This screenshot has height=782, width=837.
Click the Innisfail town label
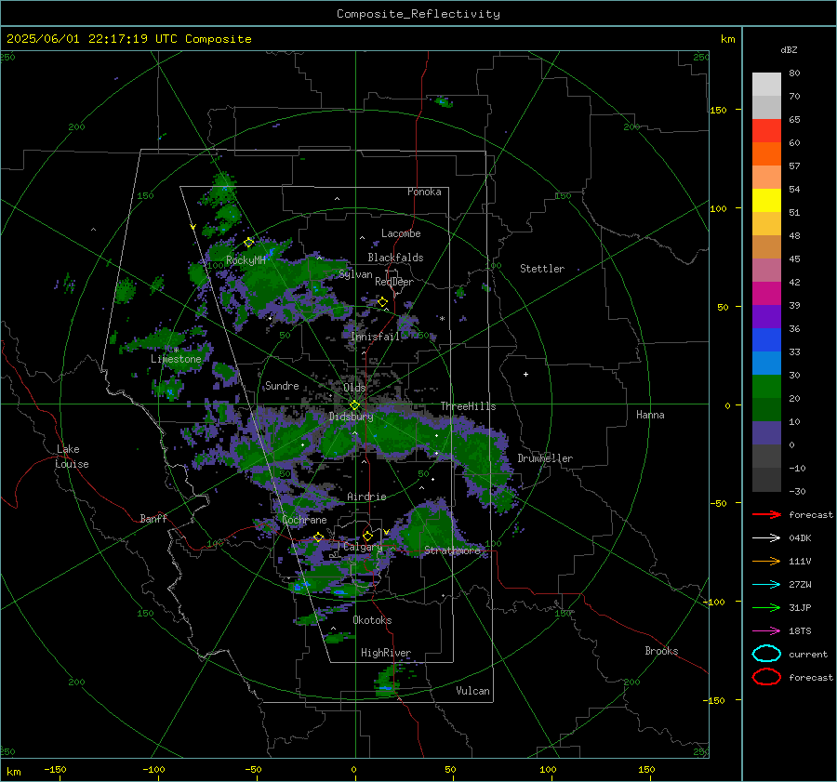click(376, 337)
